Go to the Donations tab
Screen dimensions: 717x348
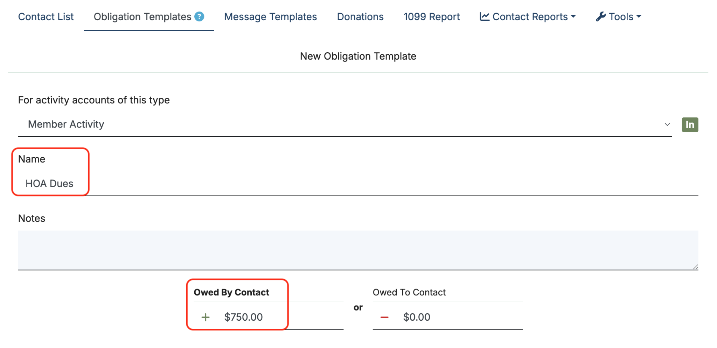(x=360, y=16)
